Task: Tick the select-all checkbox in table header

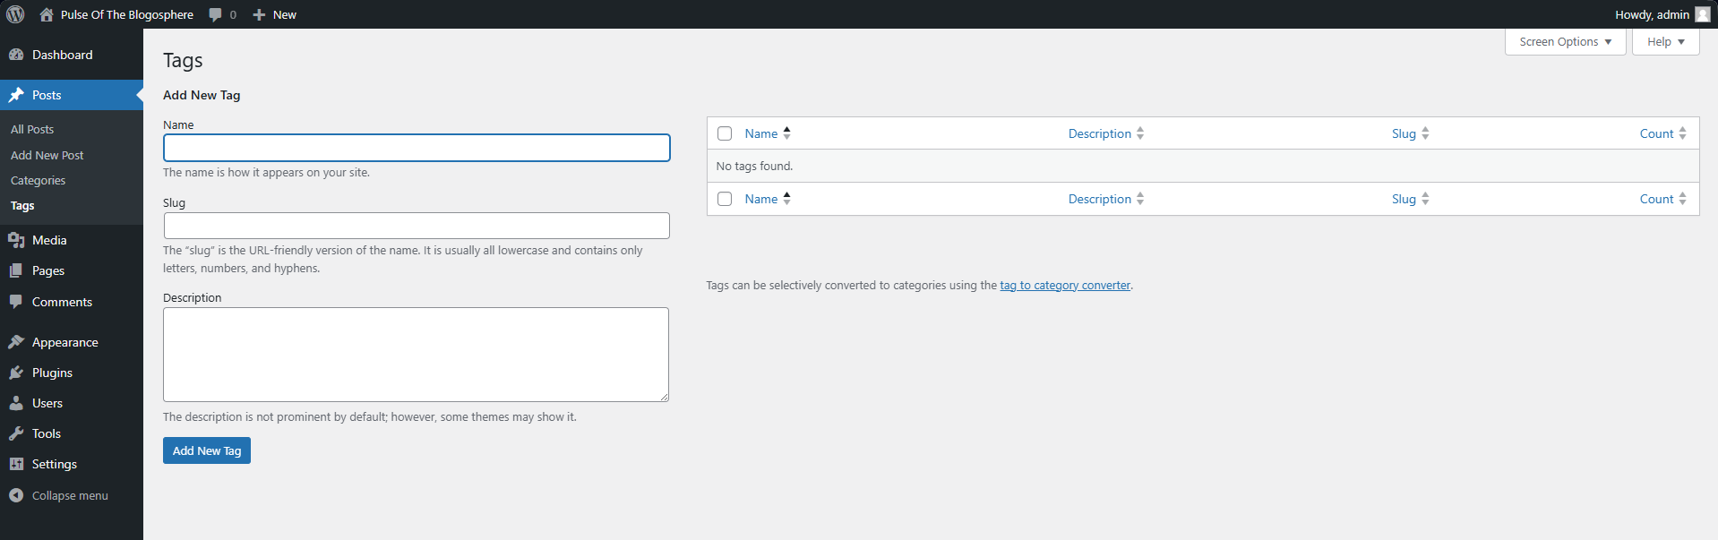Action: [x=725, y=133]
